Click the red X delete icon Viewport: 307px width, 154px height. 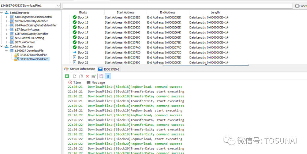(88, 76)
